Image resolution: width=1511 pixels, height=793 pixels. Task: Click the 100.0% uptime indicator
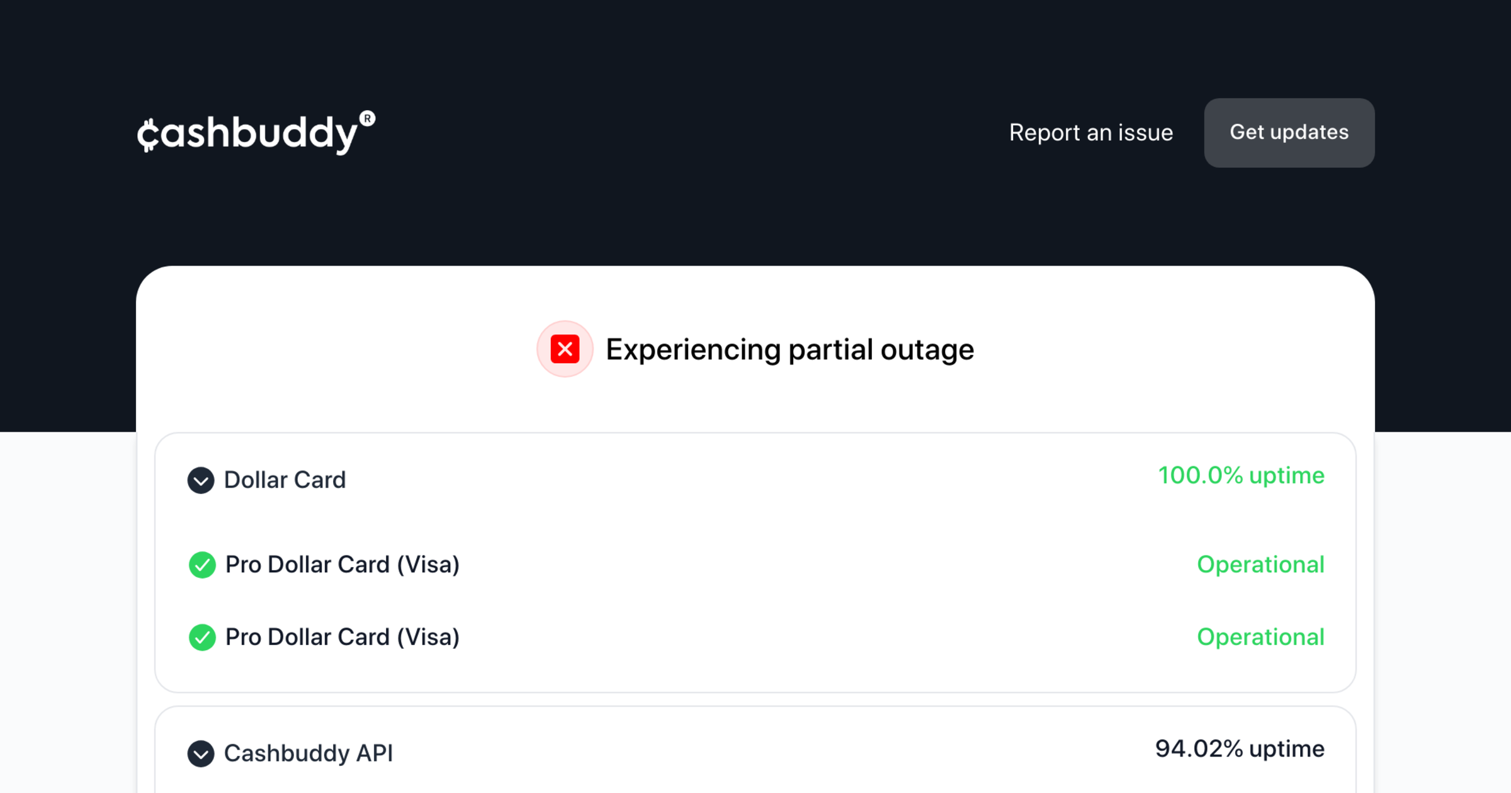tap(1242, 475)
